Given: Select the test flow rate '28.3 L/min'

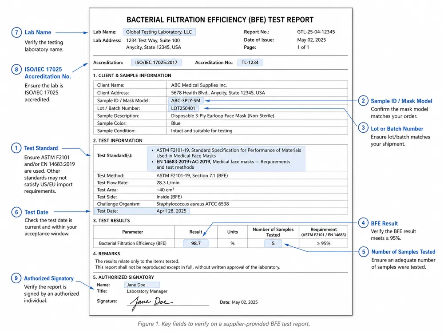Looking at the screenshot, I should [168, 182].
